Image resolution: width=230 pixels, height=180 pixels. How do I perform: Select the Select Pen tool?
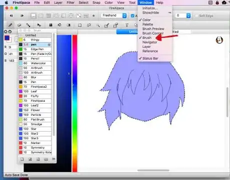tap(106, 25)
